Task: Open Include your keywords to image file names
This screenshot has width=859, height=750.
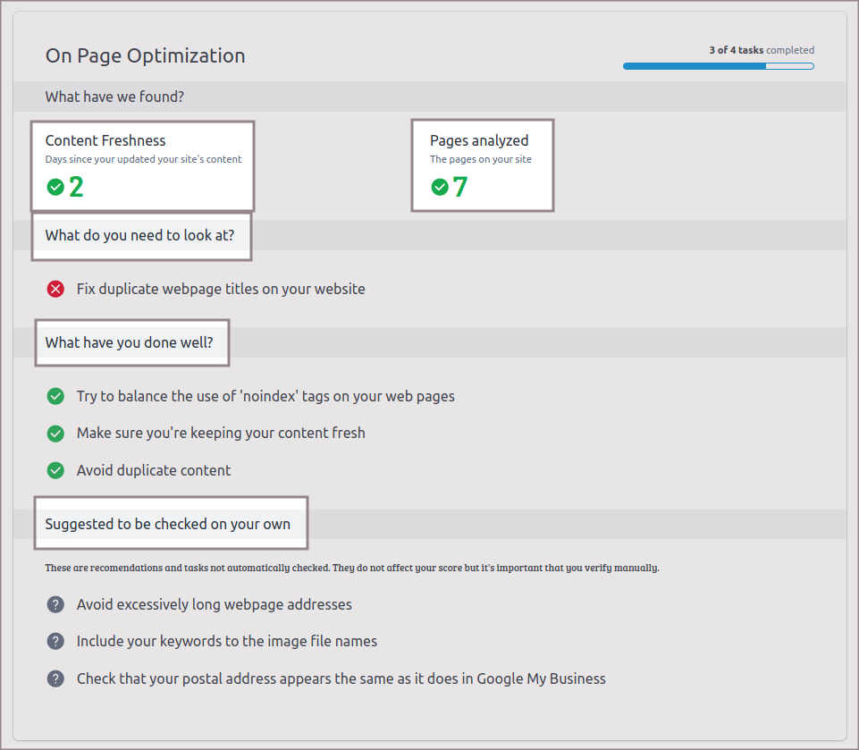Action: pyautogui.click(x=226, y=642)
